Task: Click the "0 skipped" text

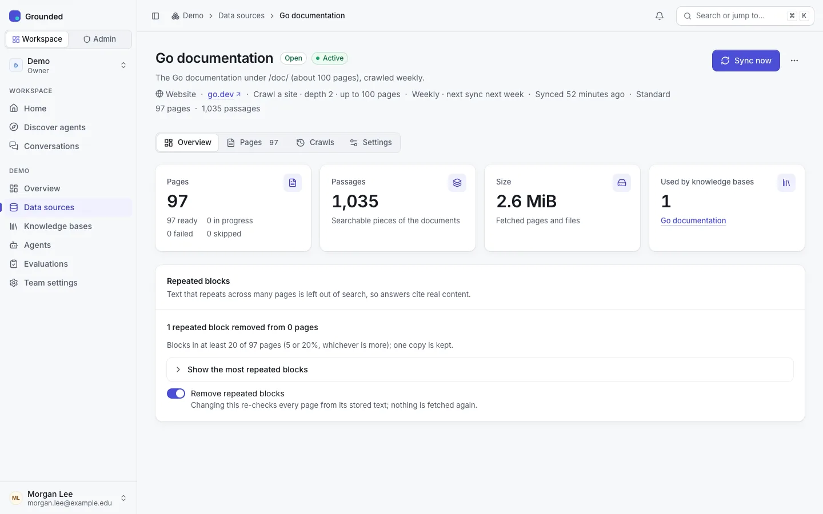Action: click(224, 234)
